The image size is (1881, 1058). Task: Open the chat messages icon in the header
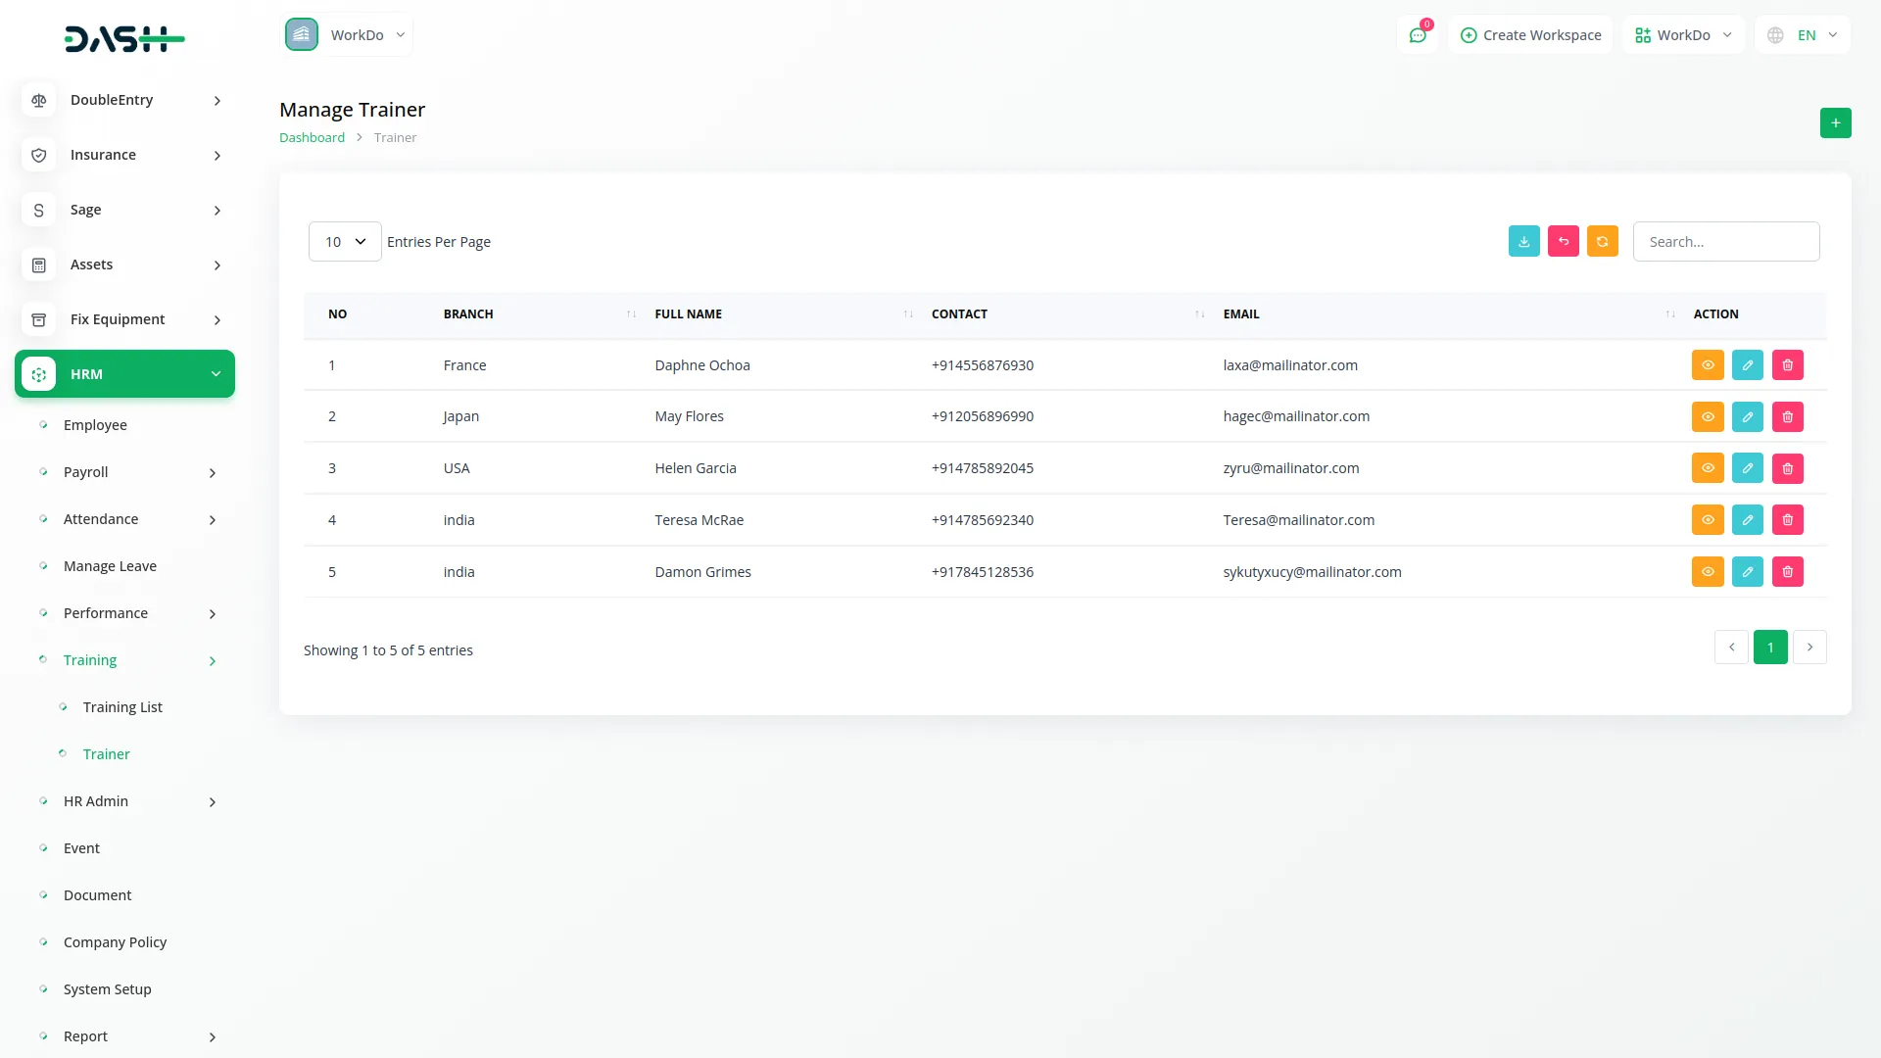[x=1417, y=35]
